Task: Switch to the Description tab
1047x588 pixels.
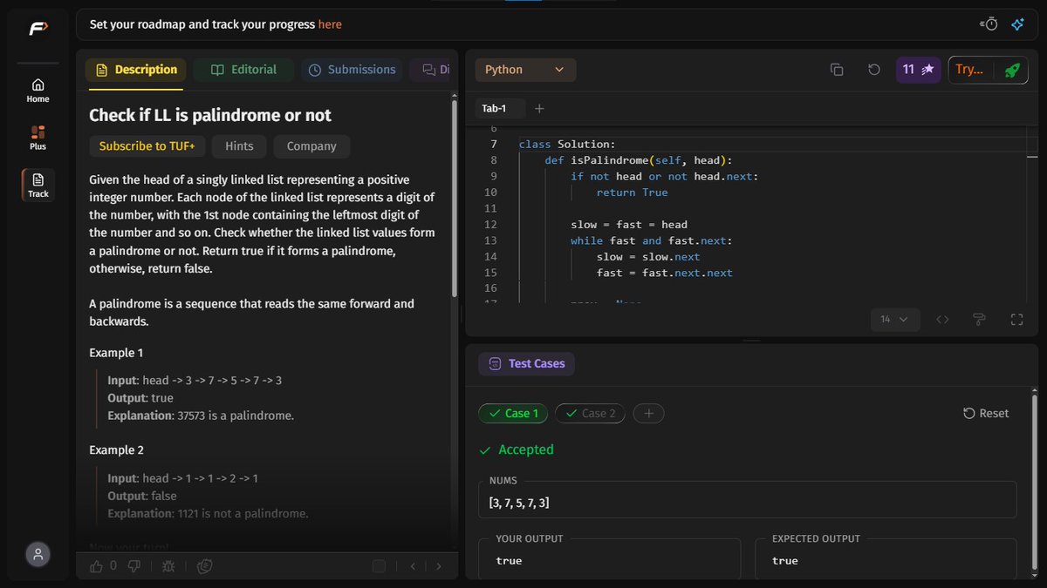Action: coord(135,70)
